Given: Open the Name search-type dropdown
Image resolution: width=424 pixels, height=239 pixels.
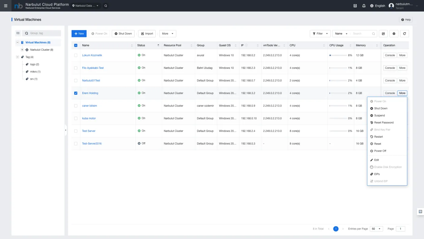Looking at the screenshot, I should click(341, 34).
